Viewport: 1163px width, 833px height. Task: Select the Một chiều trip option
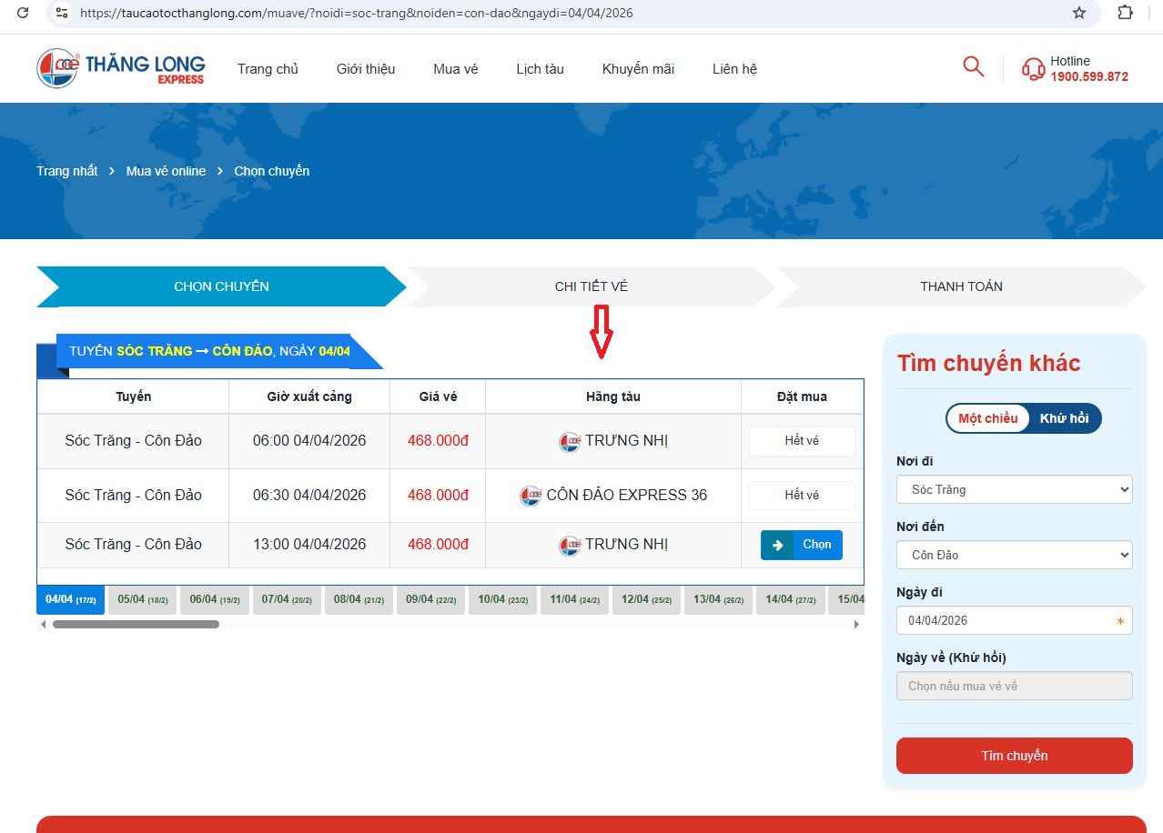[x=988, y=418]
